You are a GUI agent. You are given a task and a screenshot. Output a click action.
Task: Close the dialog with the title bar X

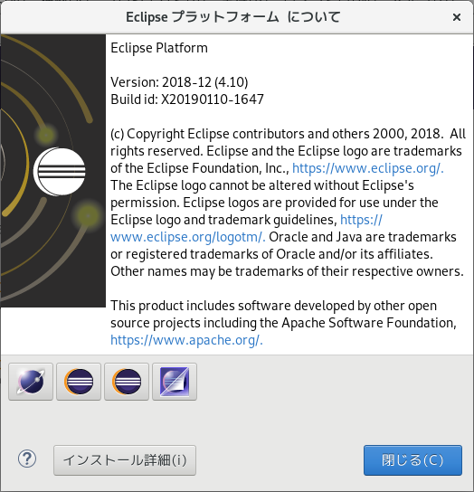tap(457, 17)
